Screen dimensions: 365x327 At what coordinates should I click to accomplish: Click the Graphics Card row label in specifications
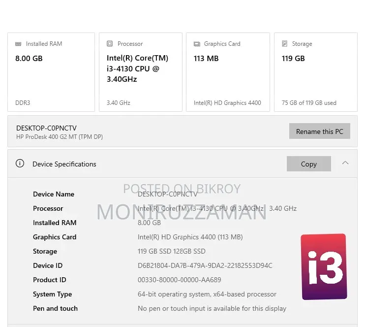(55, 237)
